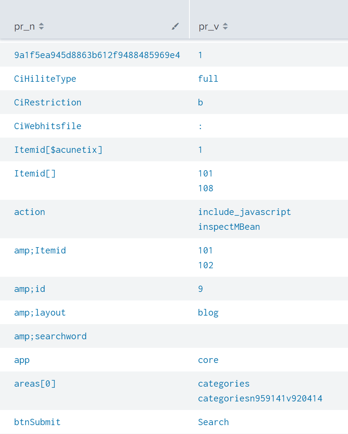The image size is (348, 434).
Task: Click the CiHiliteType field name
Action: [45, 79]
